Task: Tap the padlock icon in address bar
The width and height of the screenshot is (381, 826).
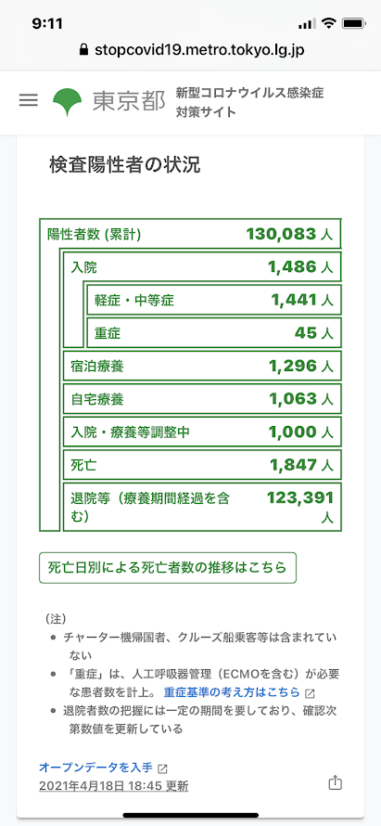Action: [83, 49]
